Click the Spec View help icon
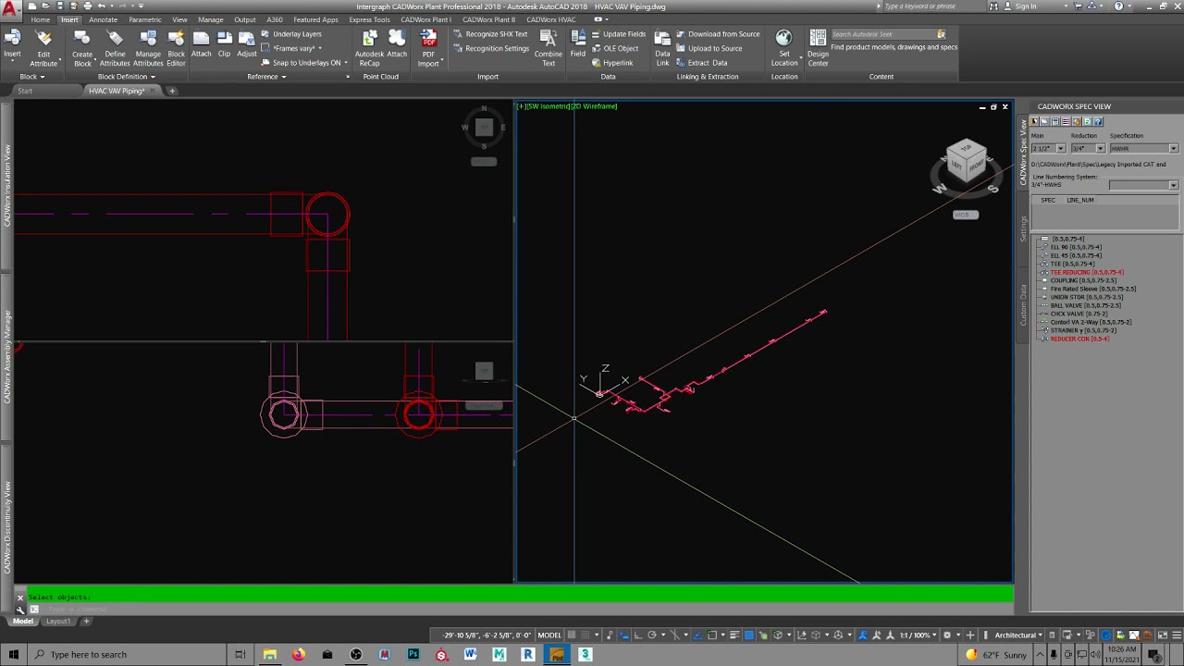Viewport: 1184px width, 666px height. pos(1098,121)
